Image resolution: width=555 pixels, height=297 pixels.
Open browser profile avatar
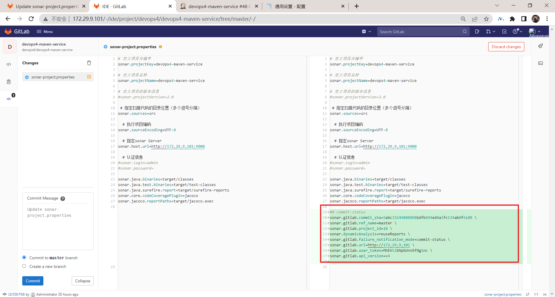[536, 19]
